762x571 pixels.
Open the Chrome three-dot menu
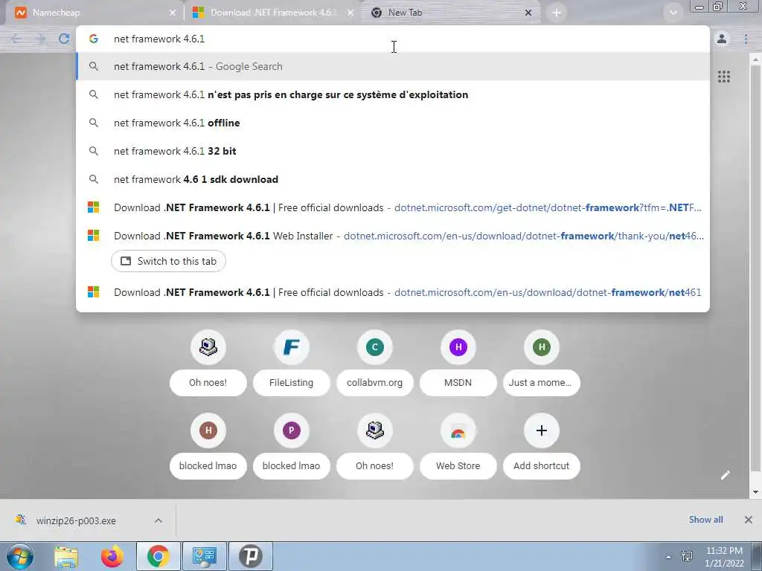(x=746, y=39)
